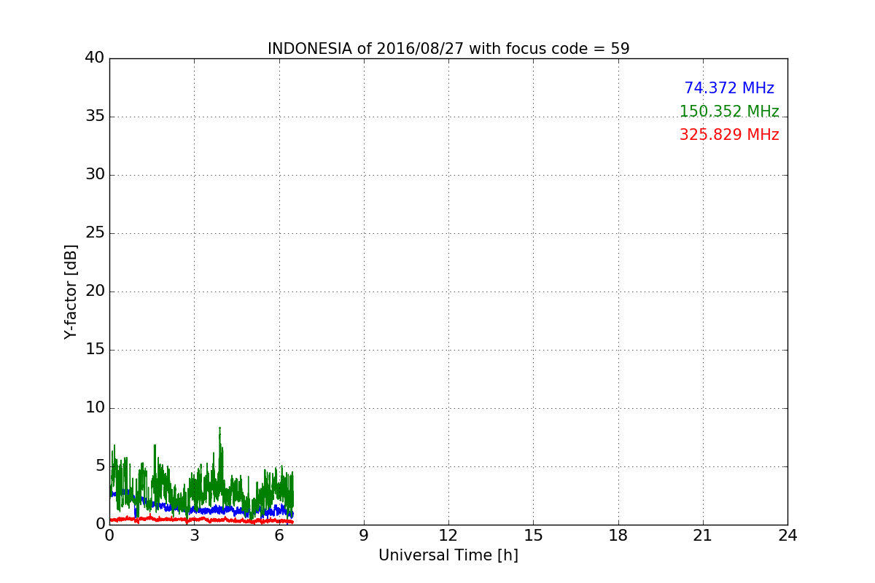Image resolution: width=875 pixels, height=583 pixels.
Task: Click the green trace's tallest peak near hour 4
Action: click(219, 429)
